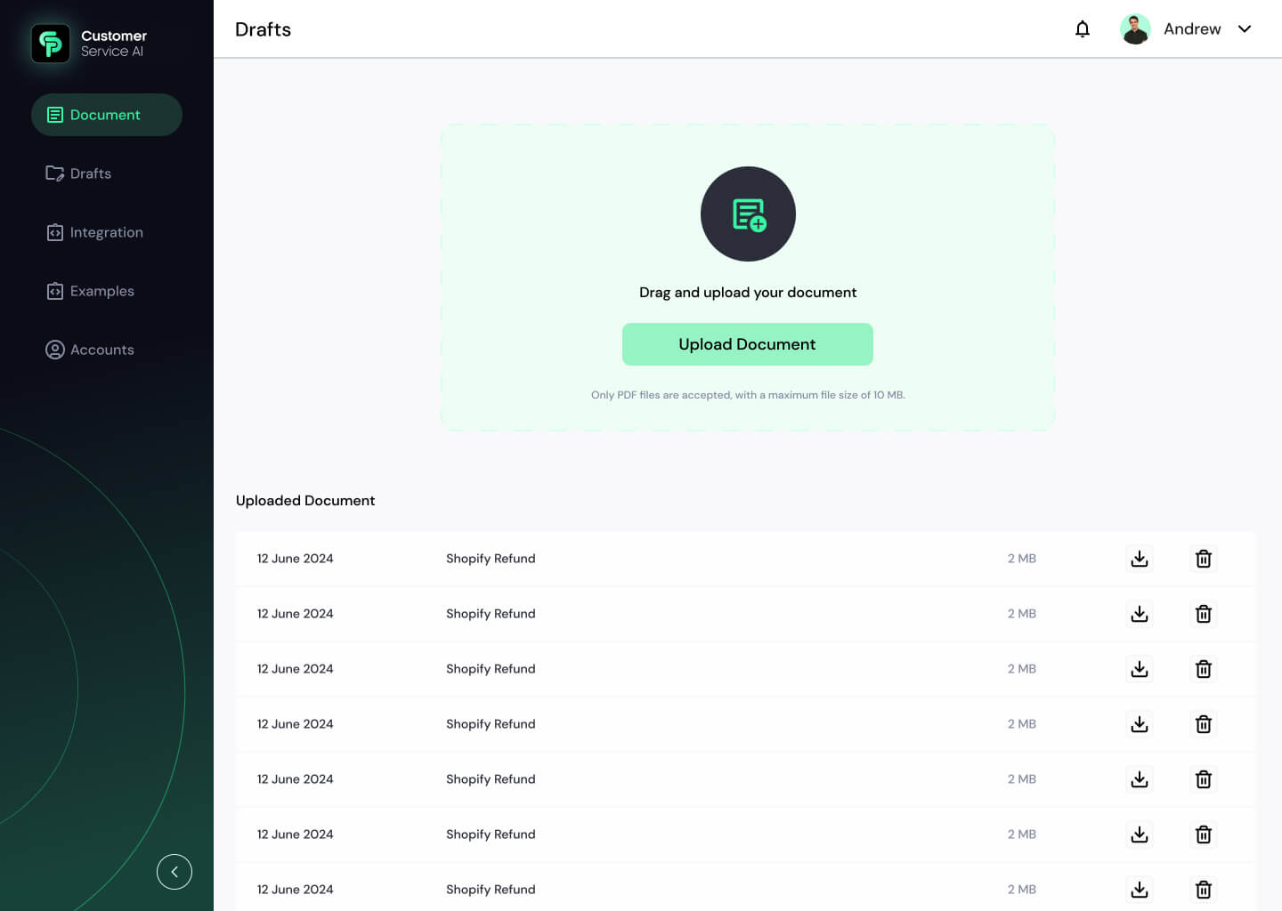Expand the Andrew account dropdown chevron
Viewport: 1282px width, 911px height.
pyautogui.click(x=1245, y=29)
